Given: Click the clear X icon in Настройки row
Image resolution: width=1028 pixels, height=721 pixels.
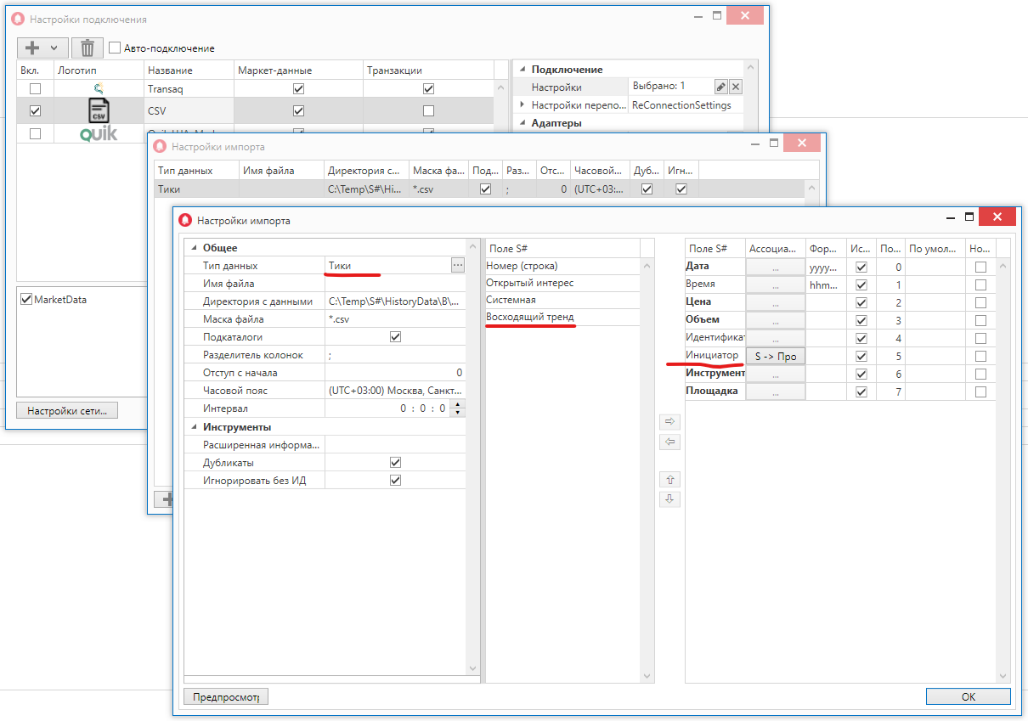Looking at the screenshot, I should pyautogui.click(x=736, y=87).
